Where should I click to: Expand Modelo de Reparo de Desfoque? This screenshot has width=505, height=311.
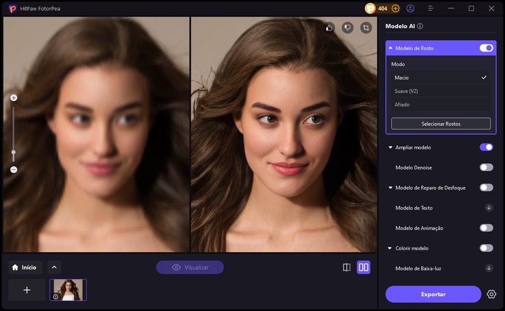tap(390, 188)
